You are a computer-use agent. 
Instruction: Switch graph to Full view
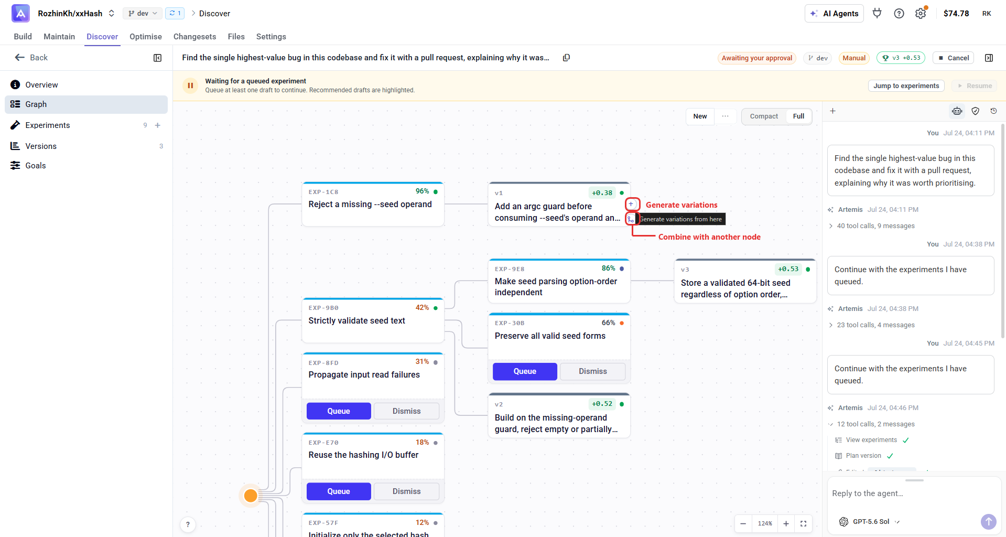[x=798, y=116]
